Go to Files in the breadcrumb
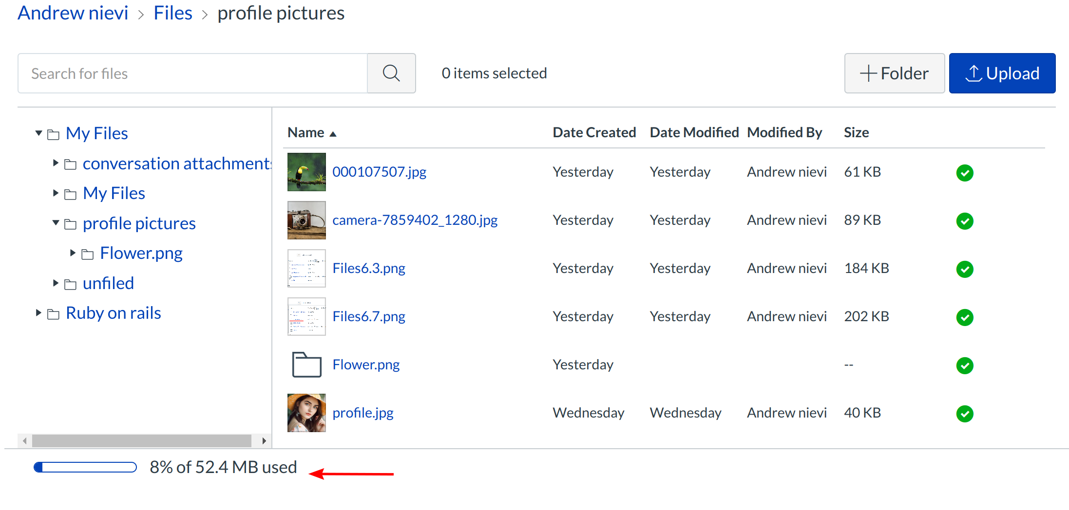 point(172,13)
